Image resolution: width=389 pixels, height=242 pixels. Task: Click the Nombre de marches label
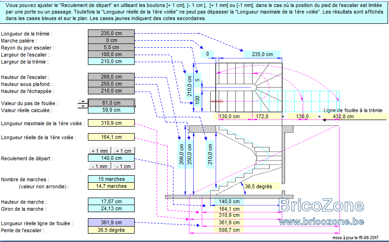[x=25, y=179]
